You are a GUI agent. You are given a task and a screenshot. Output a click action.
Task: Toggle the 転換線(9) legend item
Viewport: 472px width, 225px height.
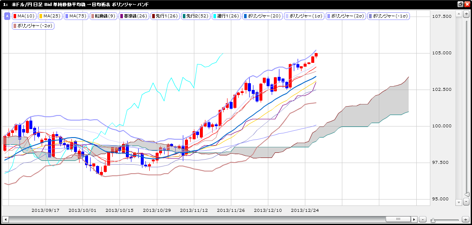coord(104,16)
